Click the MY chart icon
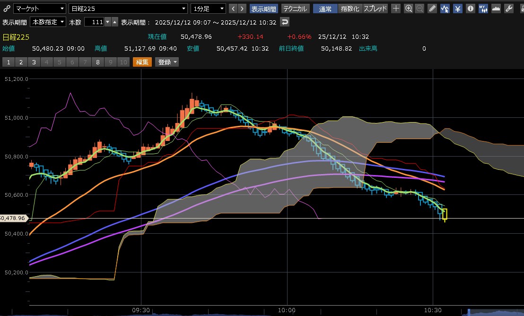524x316 pixels. [483, 9]
